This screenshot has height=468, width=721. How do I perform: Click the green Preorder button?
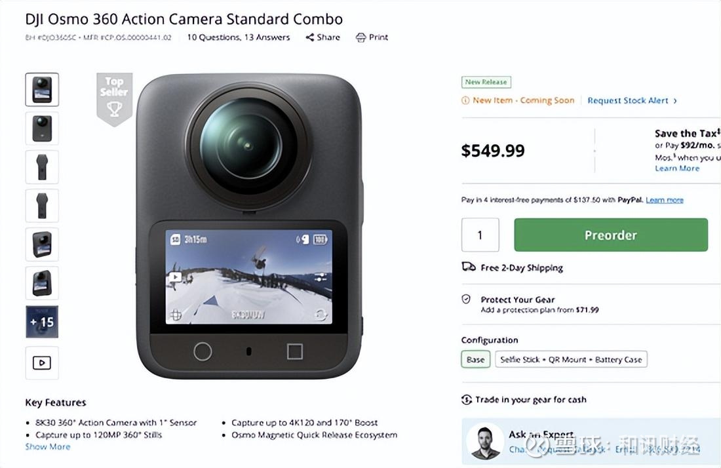(611, 235)
